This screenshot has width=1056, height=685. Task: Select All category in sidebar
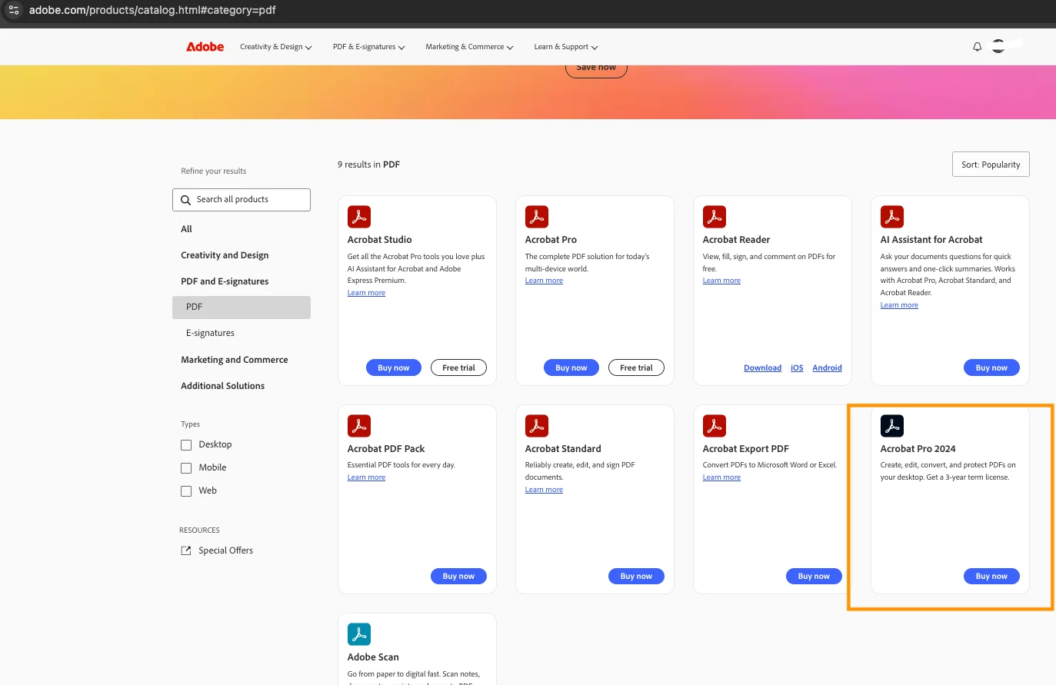pyautogui.click(x=186, y=229)
